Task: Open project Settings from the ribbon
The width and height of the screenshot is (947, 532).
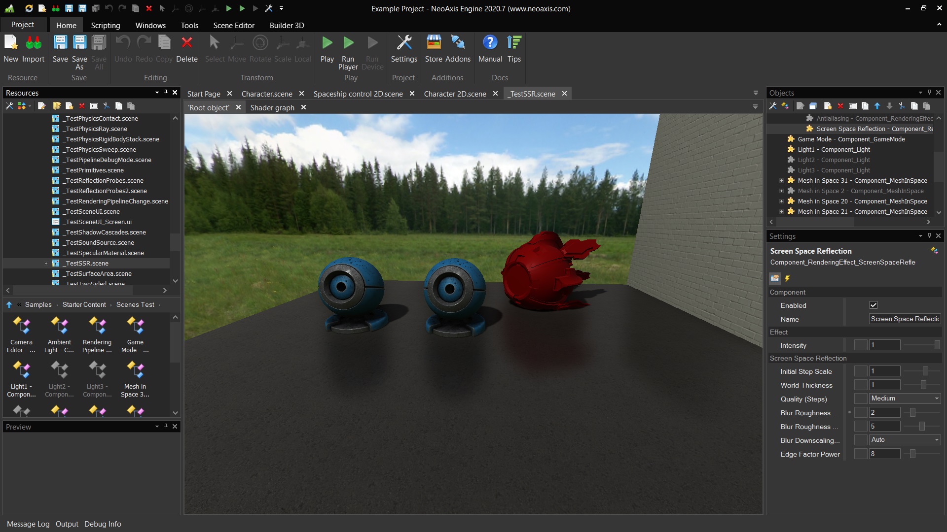Action: point(403,49)
